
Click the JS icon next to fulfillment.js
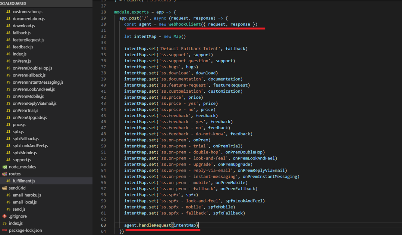[x=8, y=181]
